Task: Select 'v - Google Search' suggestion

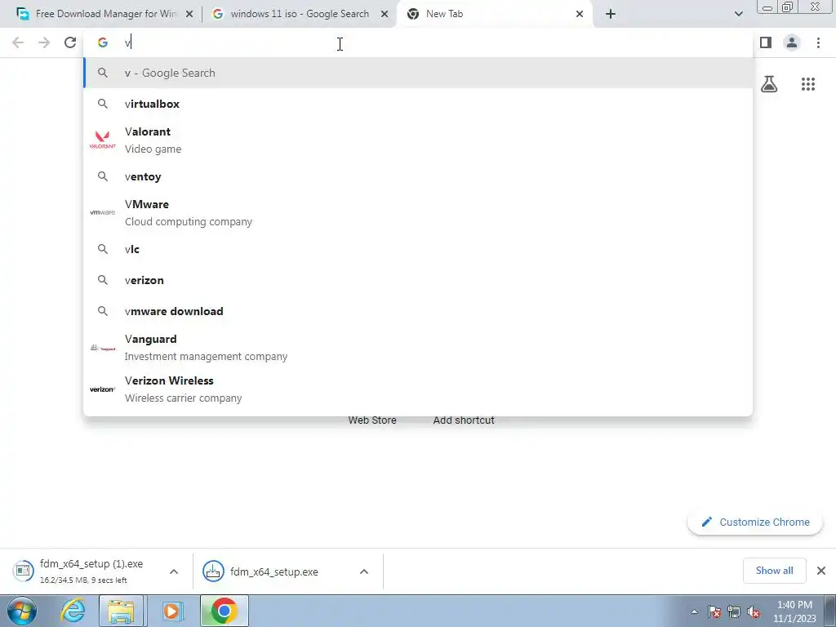Action: coord(418,73)
